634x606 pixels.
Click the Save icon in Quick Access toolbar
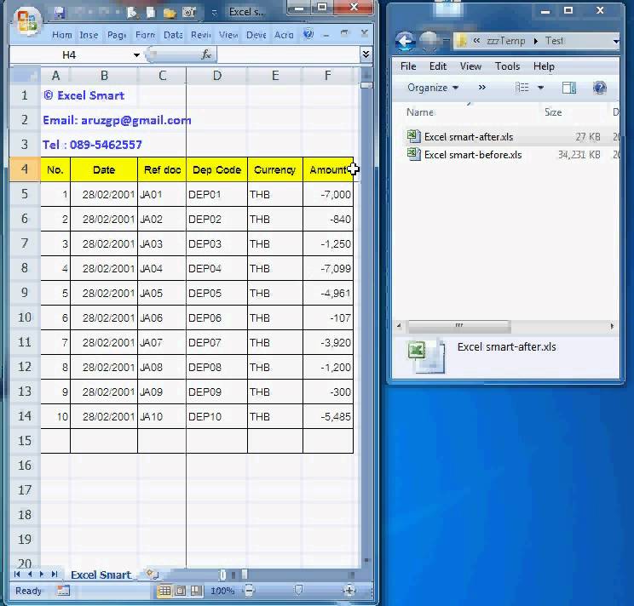tap(60, 13)
